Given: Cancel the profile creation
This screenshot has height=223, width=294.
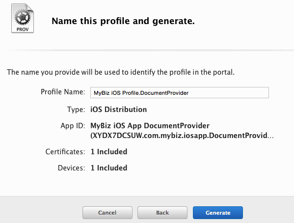Looking at the screenshot, I should [x=107, y=213].
